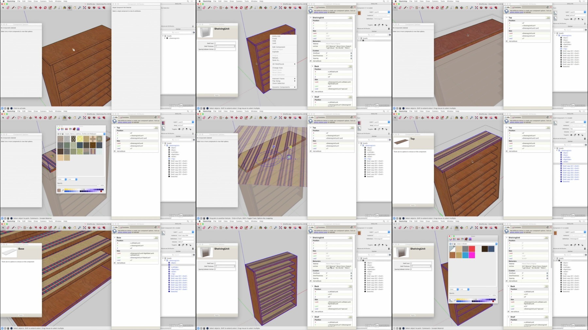Click green texture pin on the striped fabric
The image size is (588, 330).
point(289,157)
